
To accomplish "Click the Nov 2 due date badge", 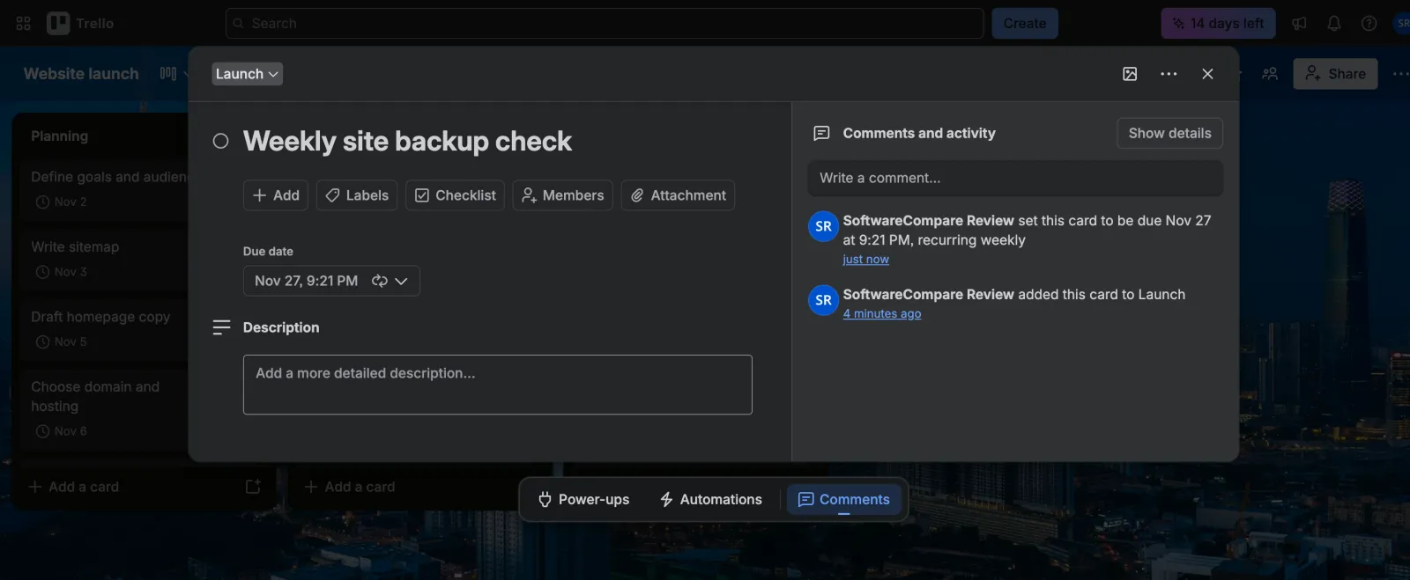I will click(x=62, y=202).
